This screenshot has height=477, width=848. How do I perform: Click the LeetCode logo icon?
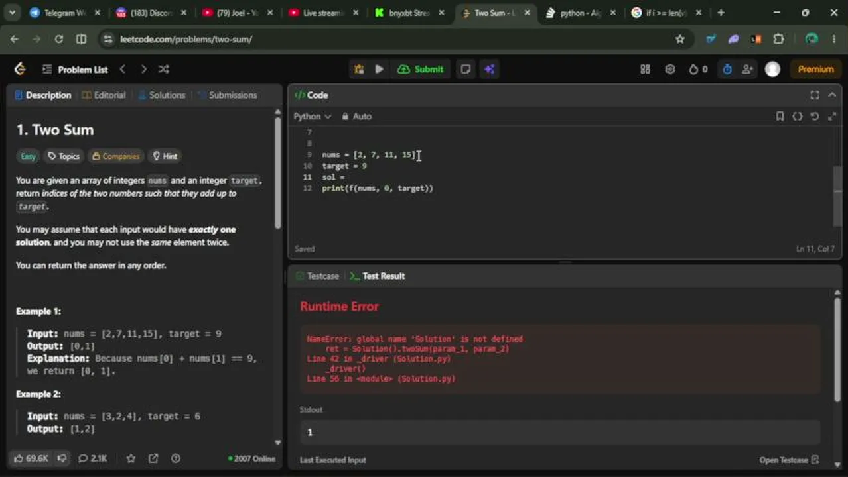pos(20,69)
